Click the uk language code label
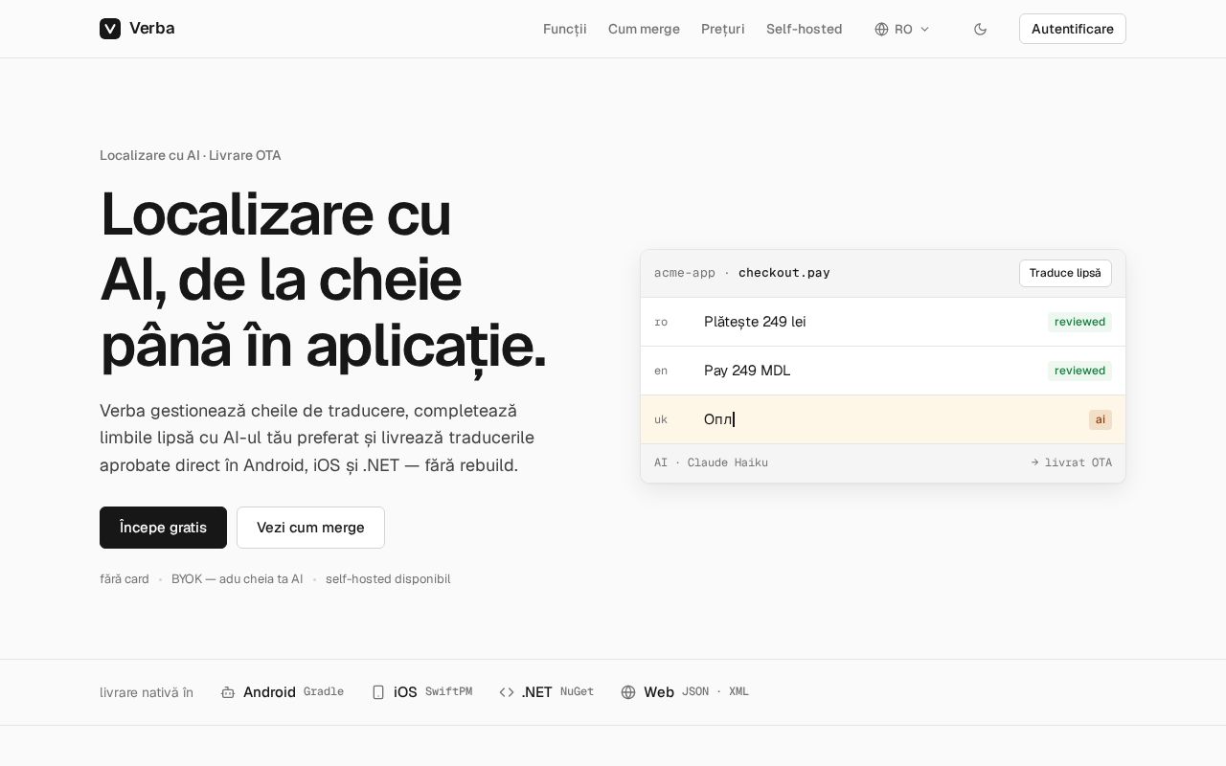This screenshot has width=1226, height=766. pyautogui.click(x=661, y=419)
